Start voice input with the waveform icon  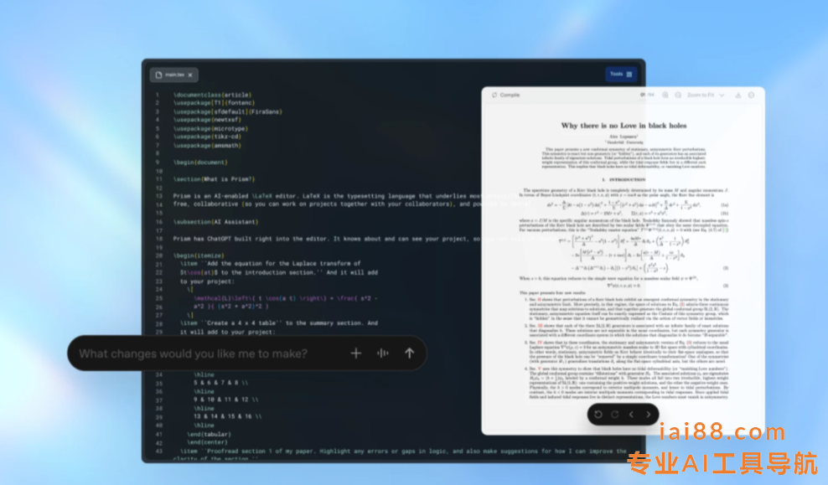click(x=382, y=353)
